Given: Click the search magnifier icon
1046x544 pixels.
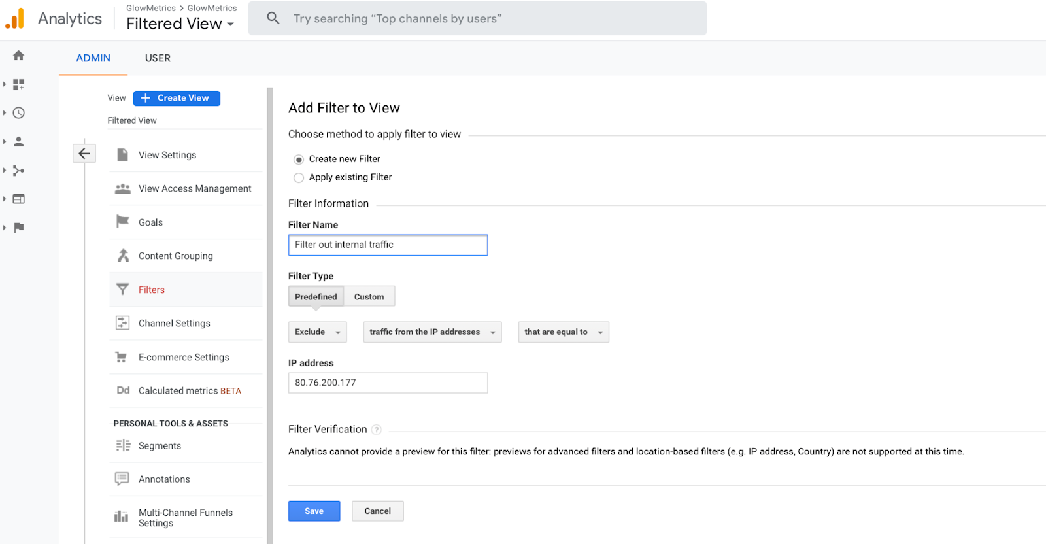Looking at the screenshot, I should (x=273, y=18).
